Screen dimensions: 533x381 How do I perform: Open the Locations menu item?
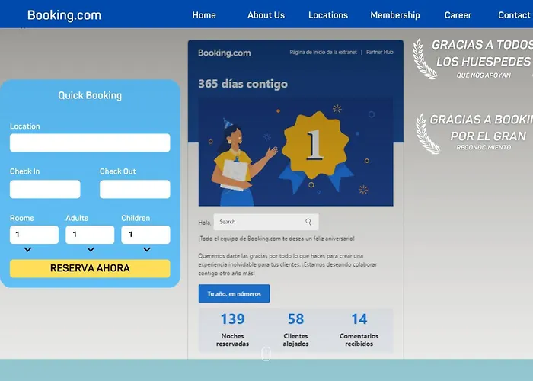[x=328, y=15]
